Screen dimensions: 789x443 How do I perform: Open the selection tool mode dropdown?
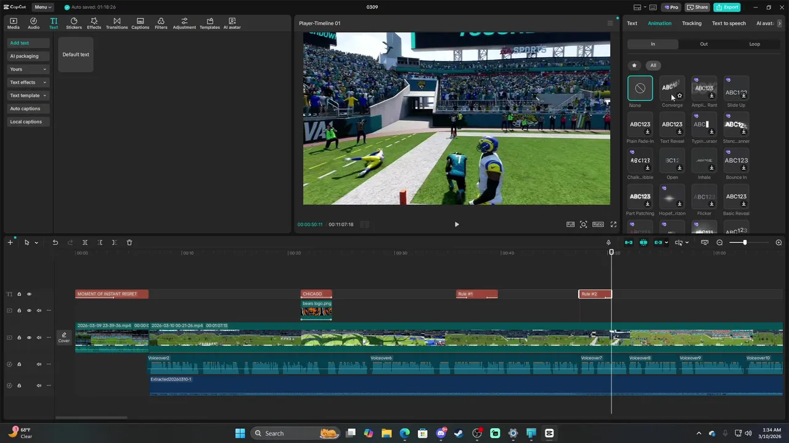coord(36,242)
